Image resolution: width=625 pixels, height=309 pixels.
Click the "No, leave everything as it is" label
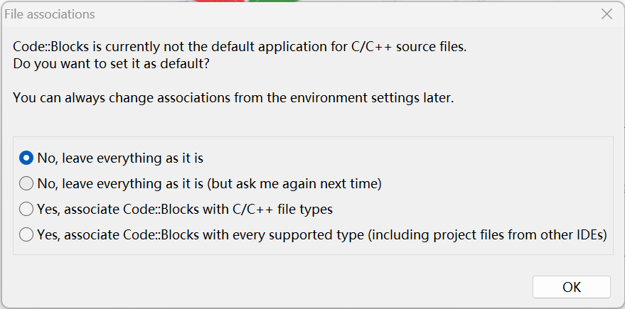coord(125,158)
